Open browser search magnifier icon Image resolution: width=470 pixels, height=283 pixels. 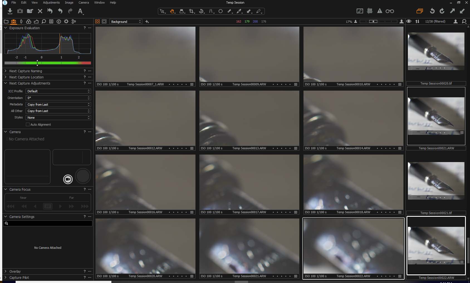coord(464,21)
